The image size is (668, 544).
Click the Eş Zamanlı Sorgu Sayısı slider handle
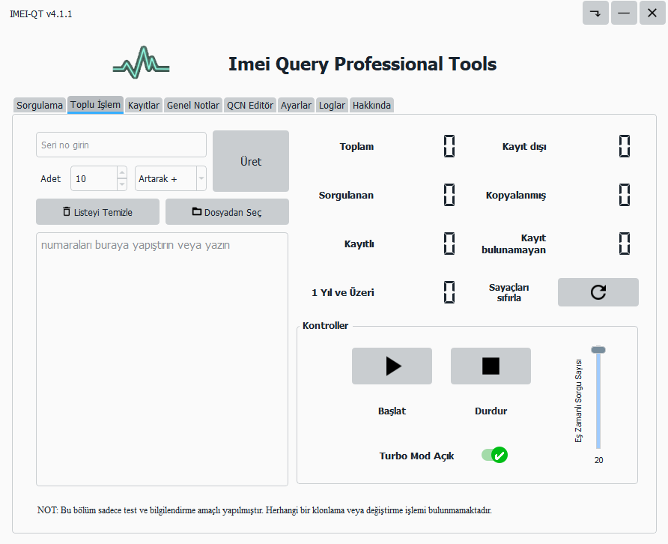click(598, 350)
